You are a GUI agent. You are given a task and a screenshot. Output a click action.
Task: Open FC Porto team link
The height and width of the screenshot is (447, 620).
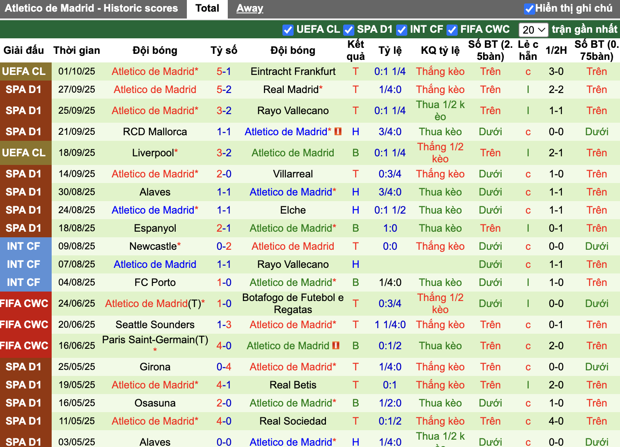(155, 282)
